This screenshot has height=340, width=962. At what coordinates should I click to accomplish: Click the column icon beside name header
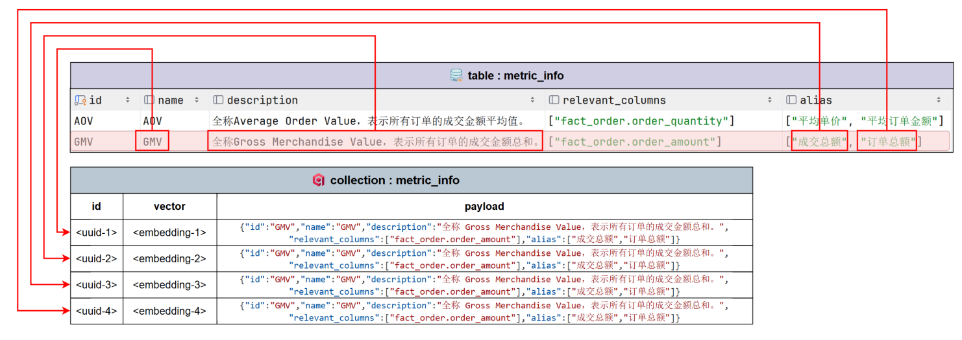(149, 100)
